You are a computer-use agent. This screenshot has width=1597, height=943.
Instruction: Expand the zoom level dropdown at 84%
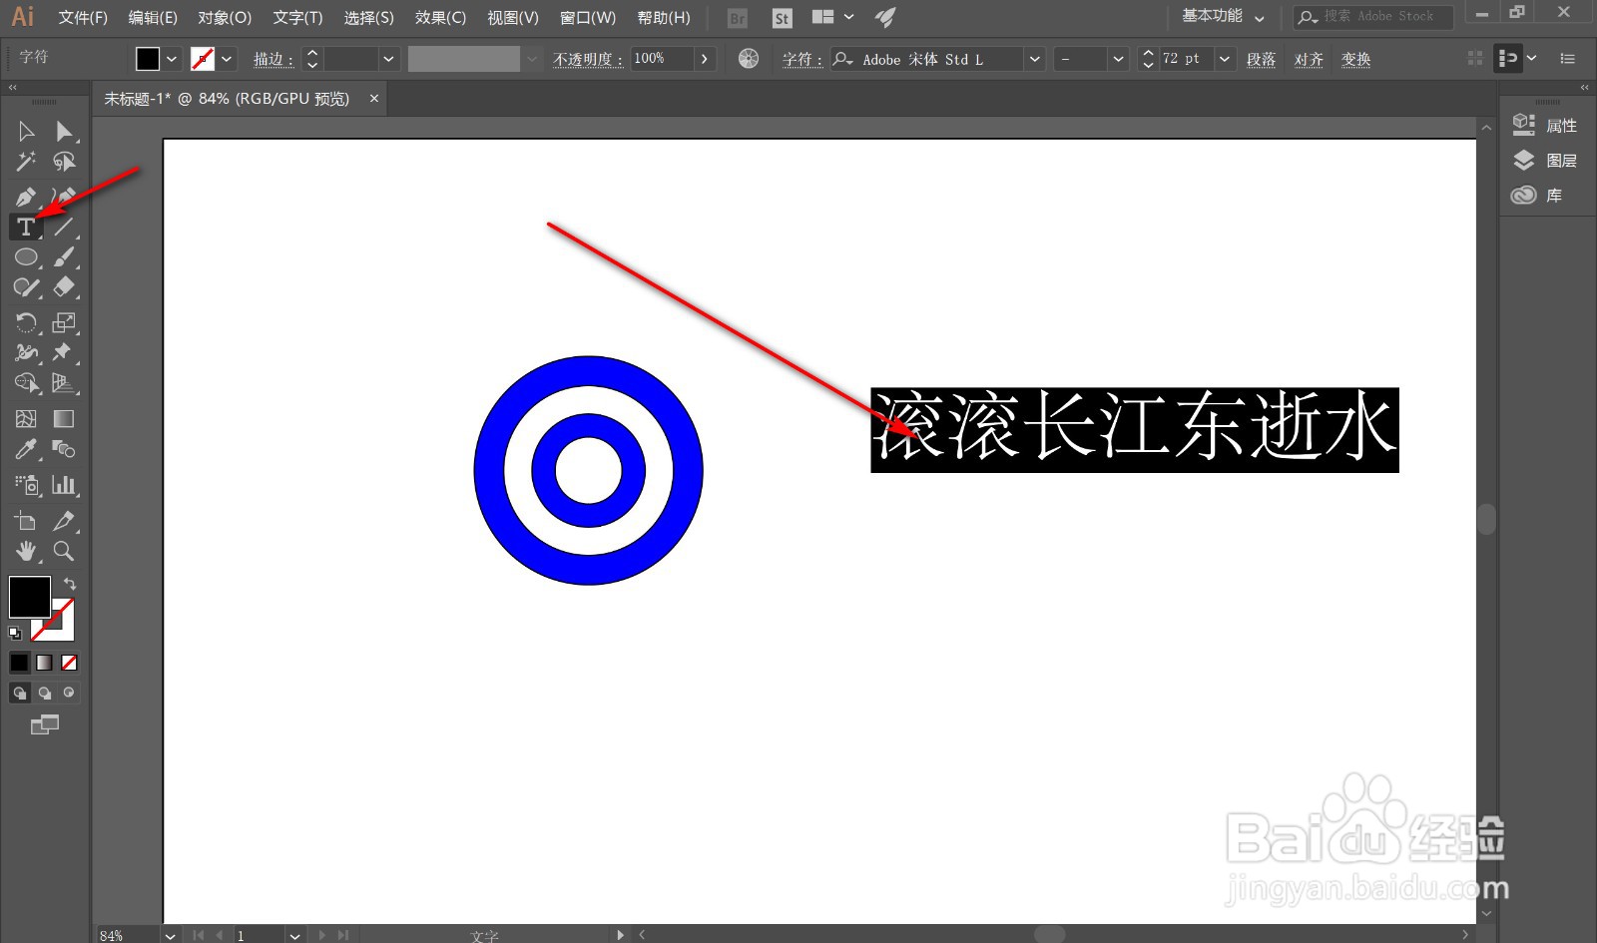point(171,935)
